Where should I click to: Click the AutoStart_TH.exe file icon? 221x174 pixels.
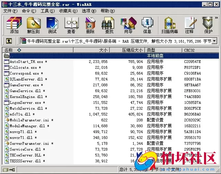tap(7, 62)
